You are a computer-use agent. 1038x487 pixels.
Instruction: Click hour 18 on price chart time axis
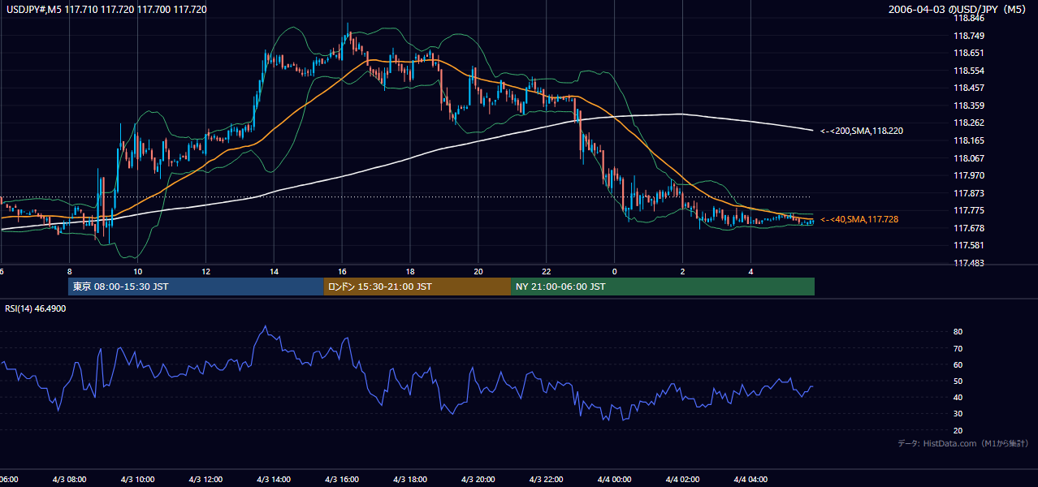click(x=410, y=271)
